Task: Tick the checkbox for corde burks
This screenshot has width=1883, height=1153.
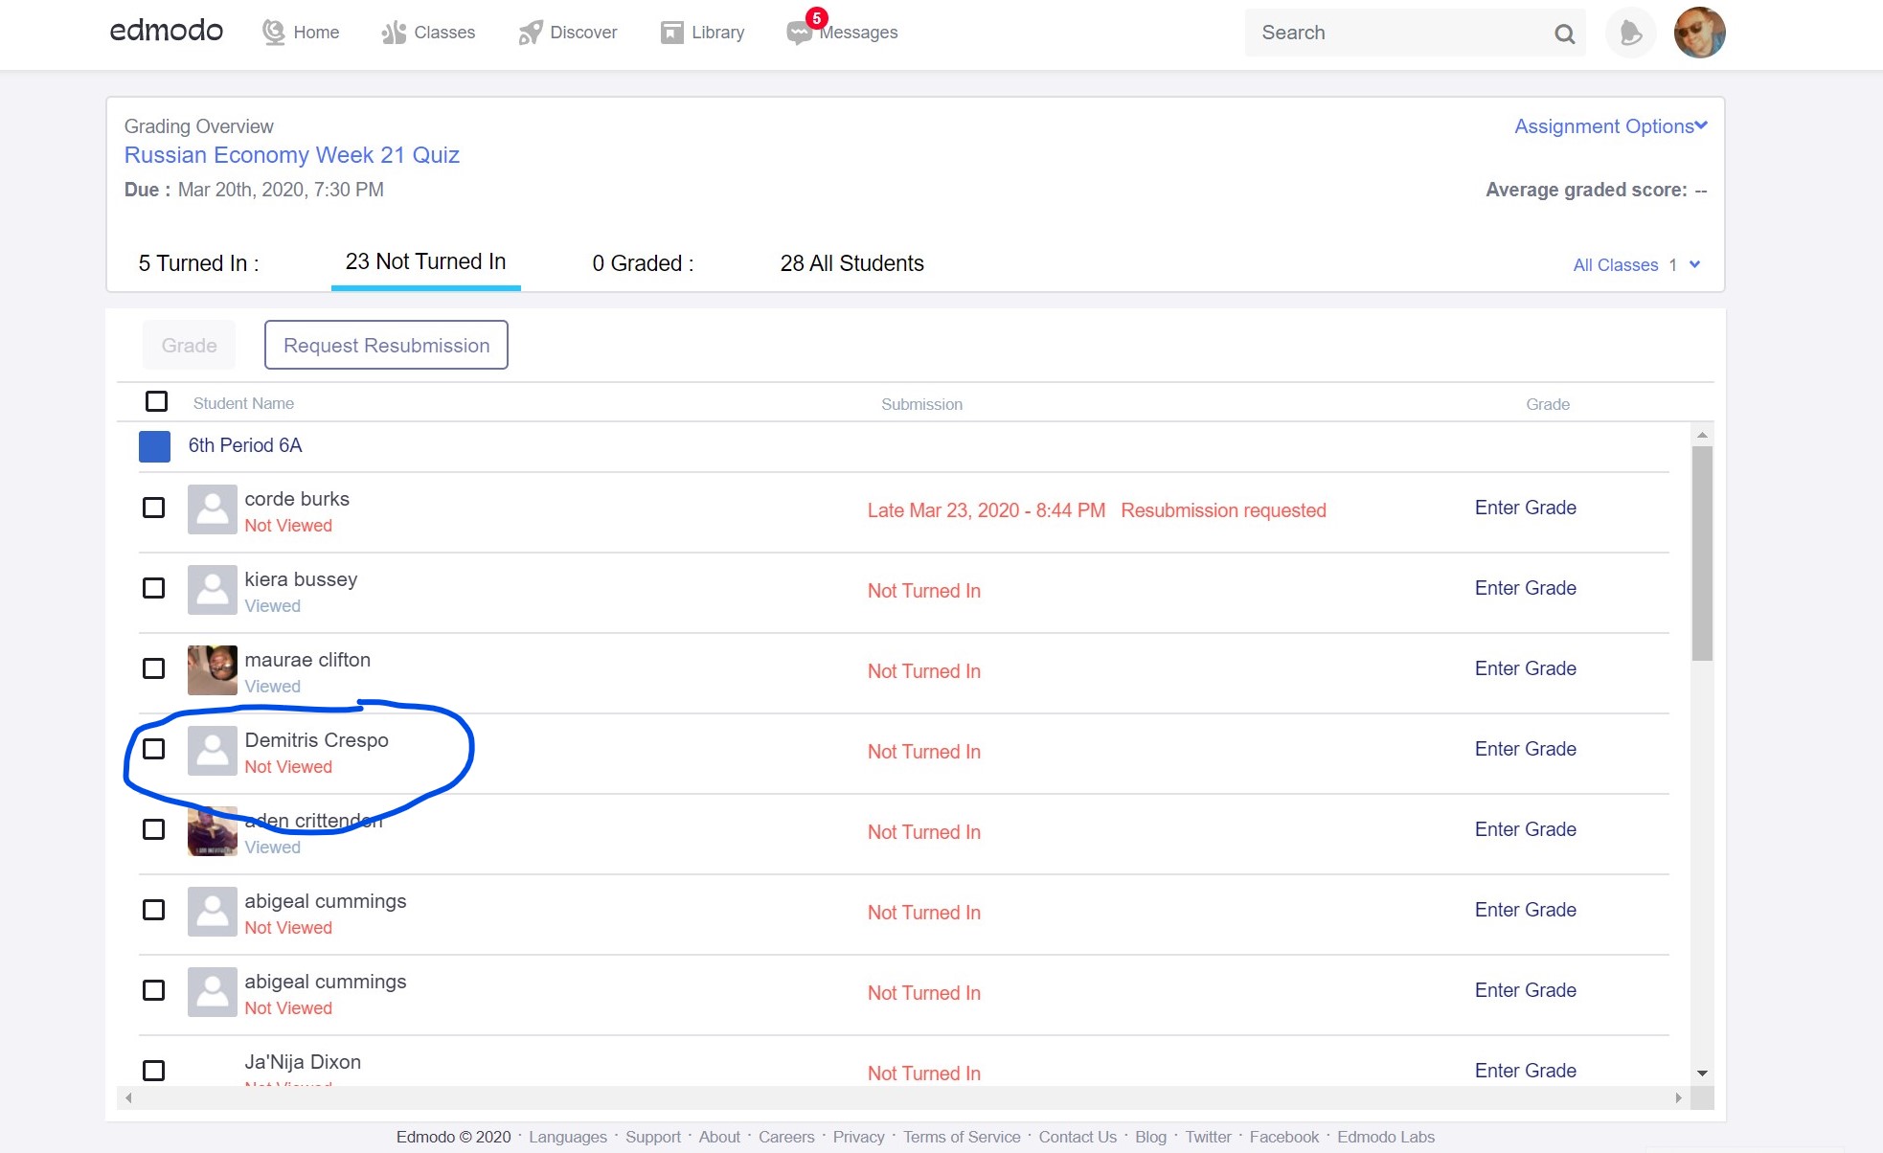Action: tap(153, 508)
